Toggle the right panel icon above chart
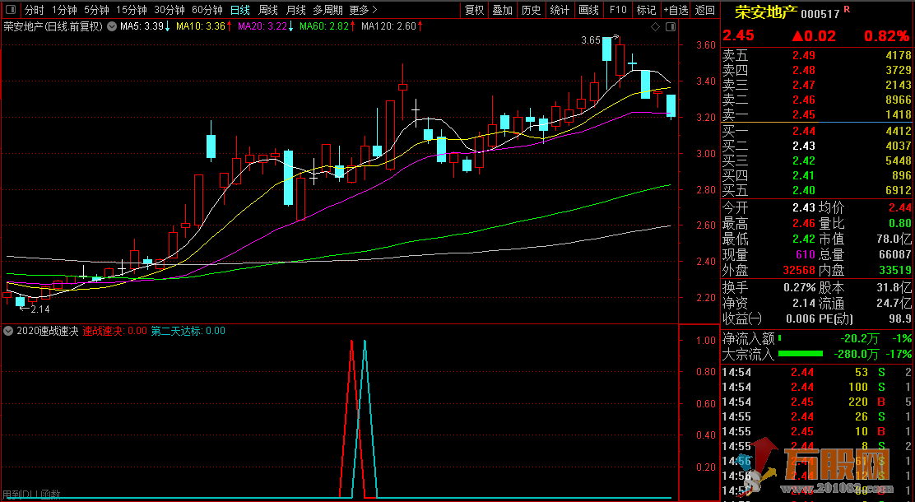This screenshot has height=502, width=915. pyautogui.click(x=671, y=27)
